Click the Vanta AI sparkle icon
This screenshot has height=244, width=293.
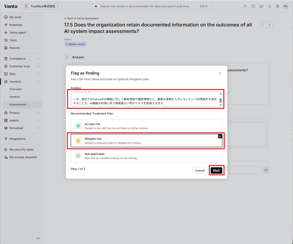pos(245,6)
